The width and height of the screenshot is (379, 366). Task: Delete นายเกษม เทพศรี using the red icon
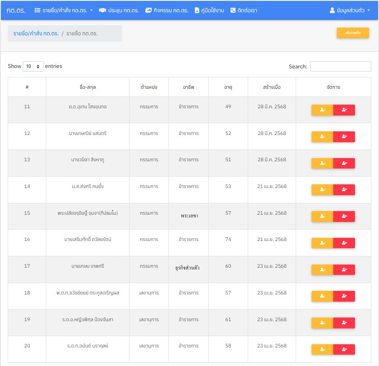(344, 270)
